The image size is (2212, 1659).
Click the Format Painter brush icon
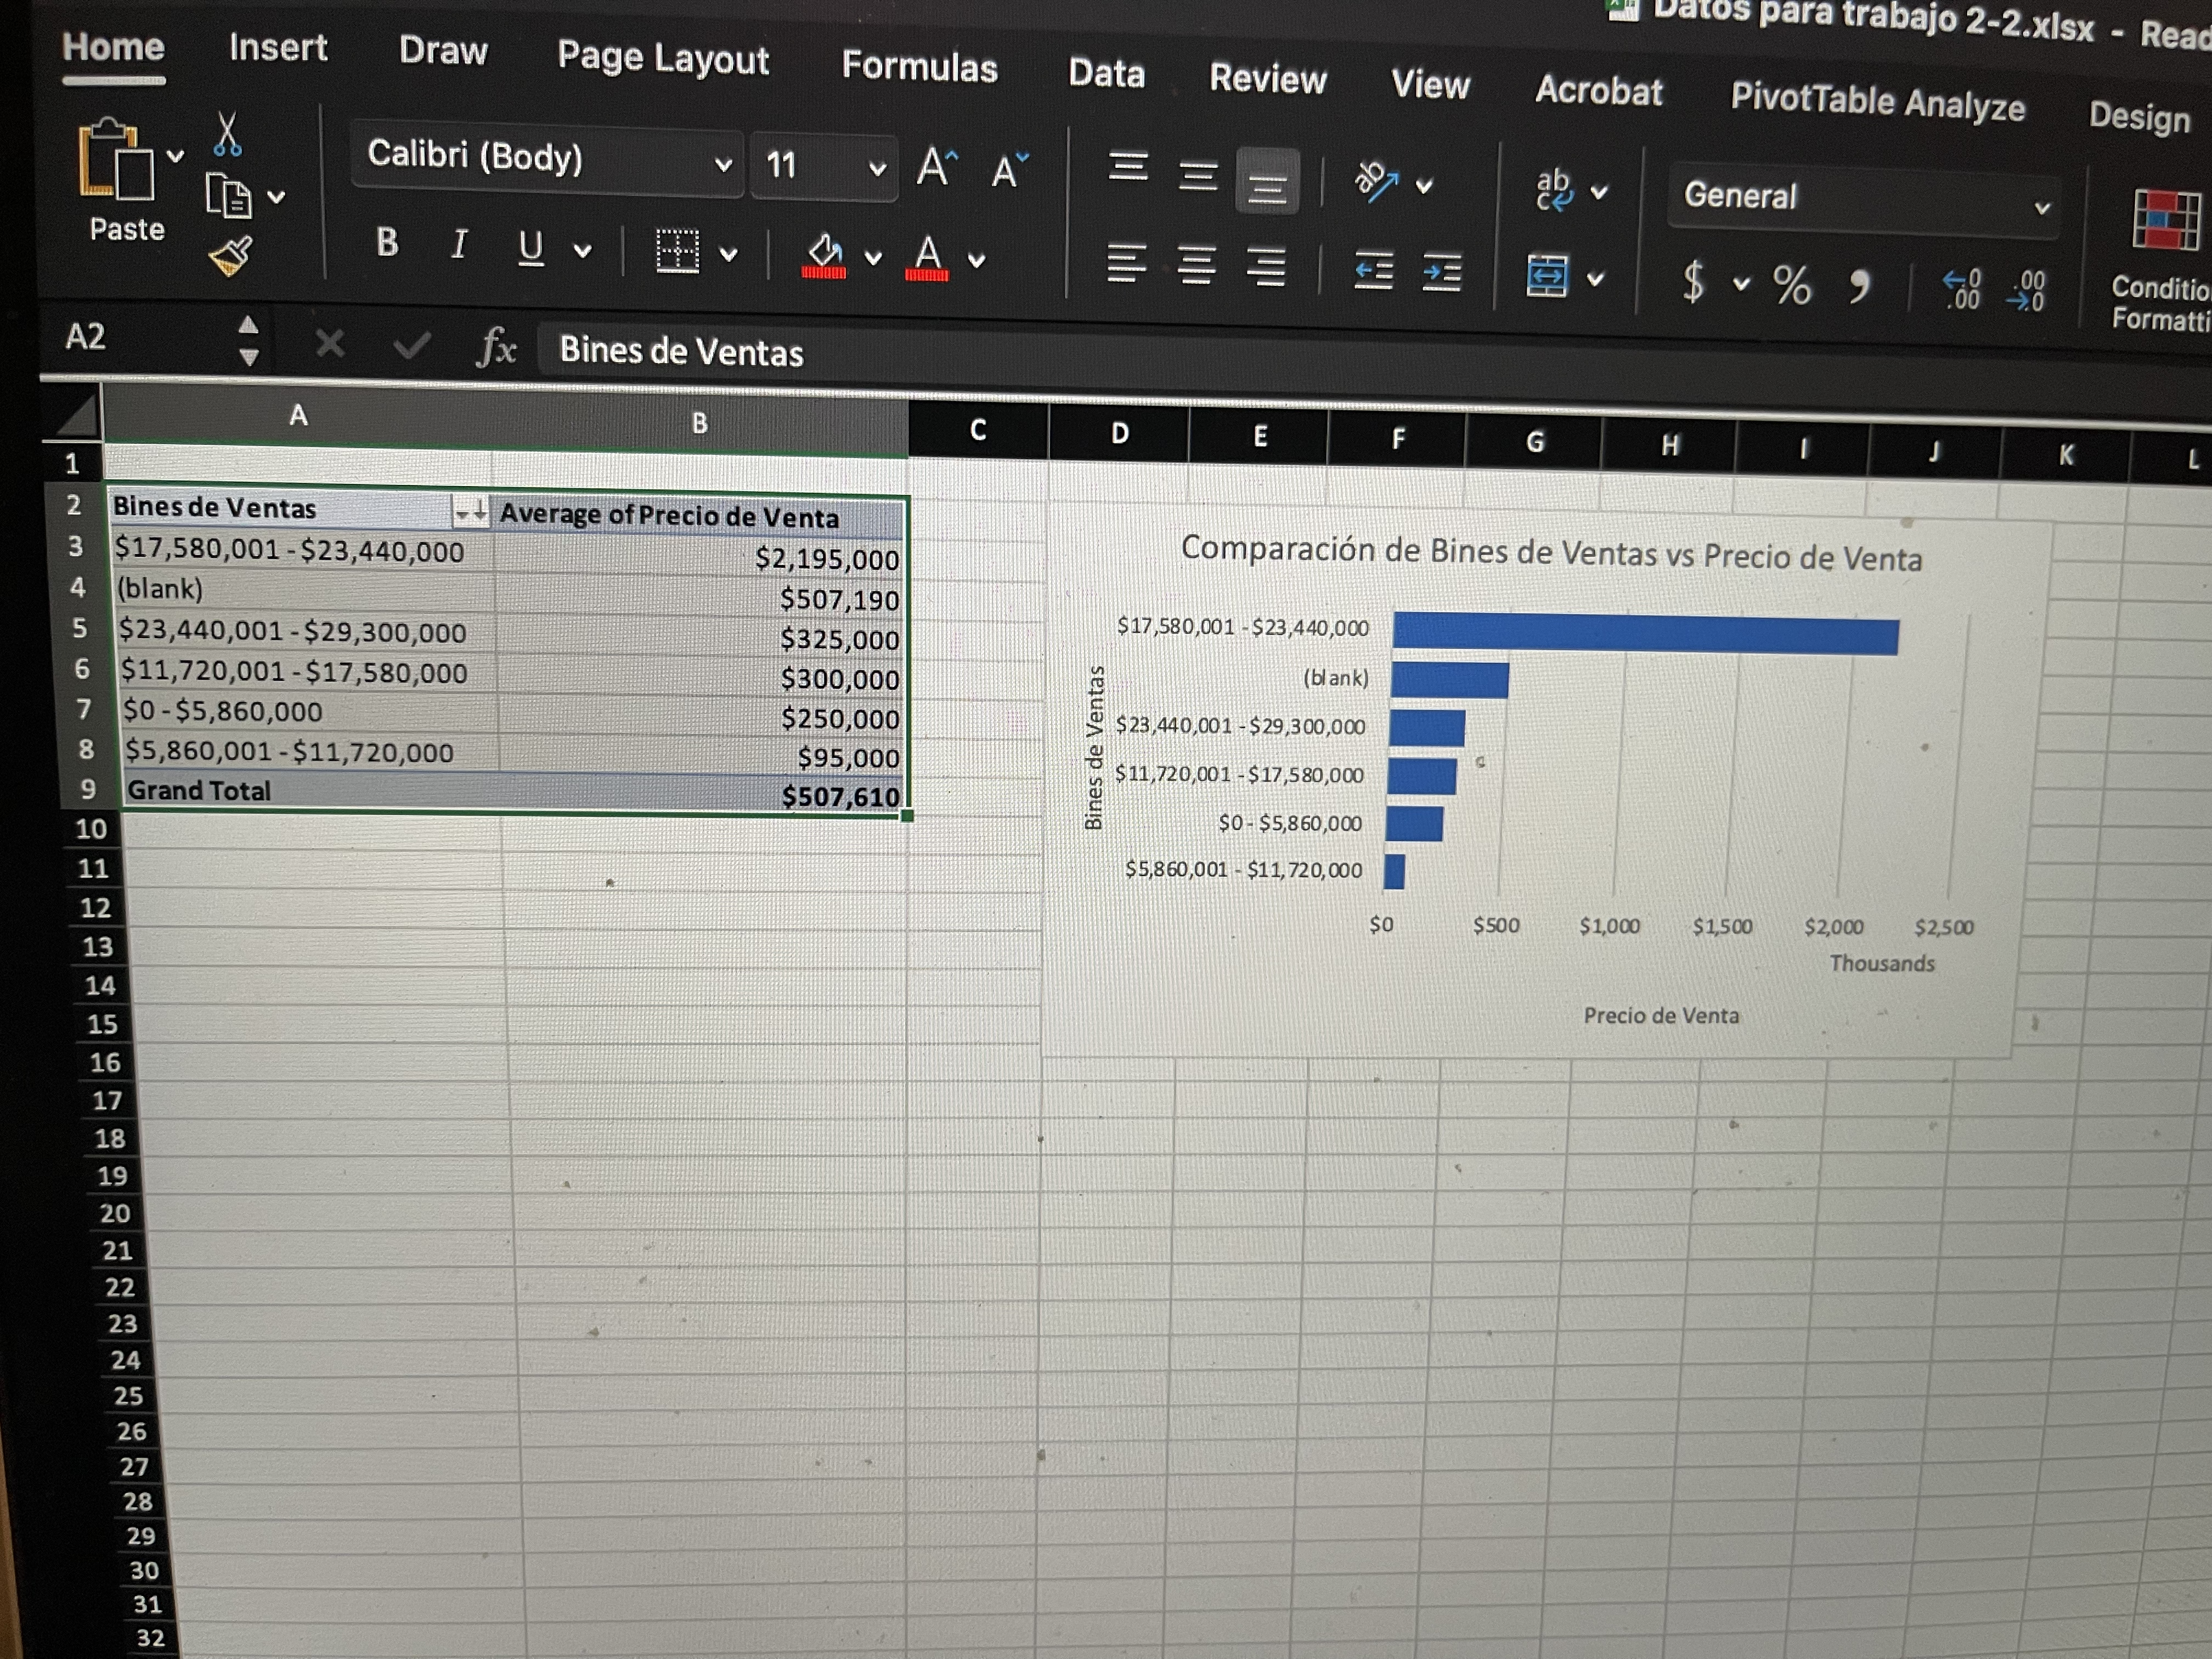click(x=230, y=257)
